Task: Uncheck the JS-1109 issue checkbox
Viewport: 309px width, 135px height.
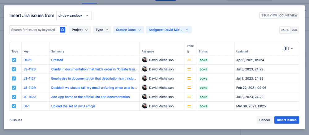Action: coord(14,88)
